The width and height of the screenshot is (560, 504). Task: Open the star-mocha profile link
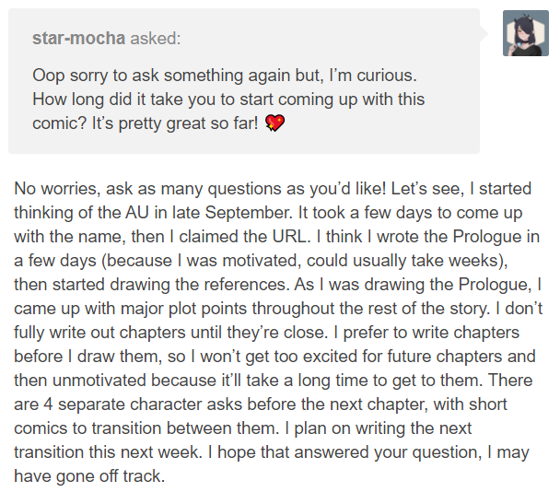77,39
